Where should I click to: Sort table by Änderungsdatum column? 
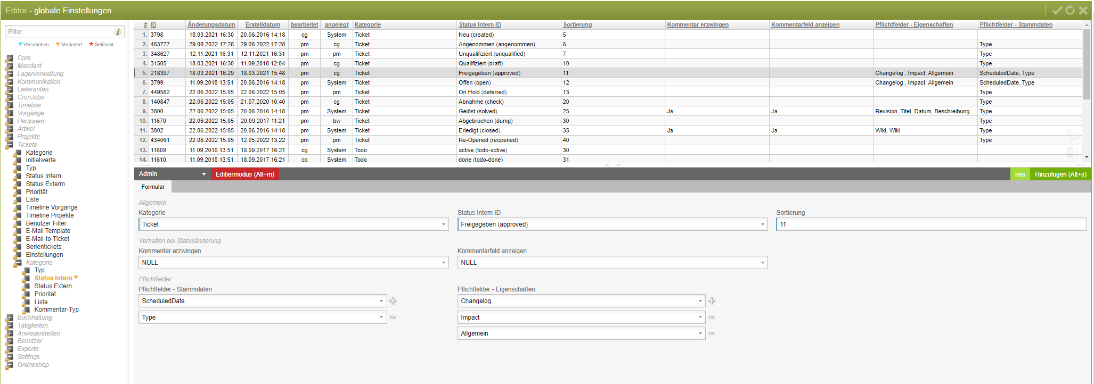(211, 25)
